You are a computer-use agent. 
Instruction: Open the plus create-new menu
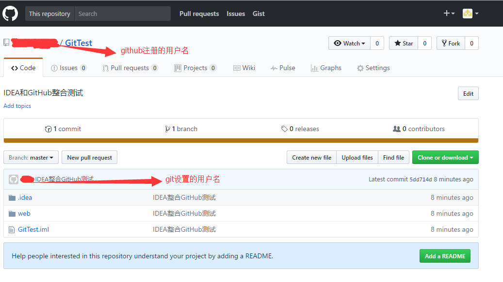(x=449, y=14)
